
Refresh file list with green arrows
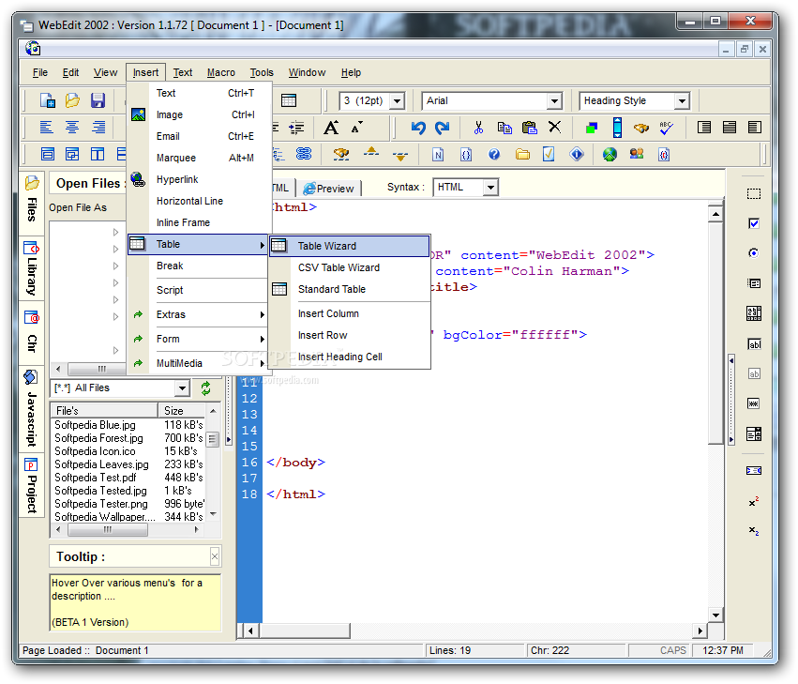[205, 388]
